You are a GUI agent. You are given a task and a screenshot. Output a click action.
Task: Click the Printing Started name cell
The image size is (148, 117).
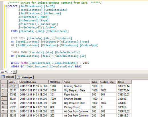[x=76, y=107]
